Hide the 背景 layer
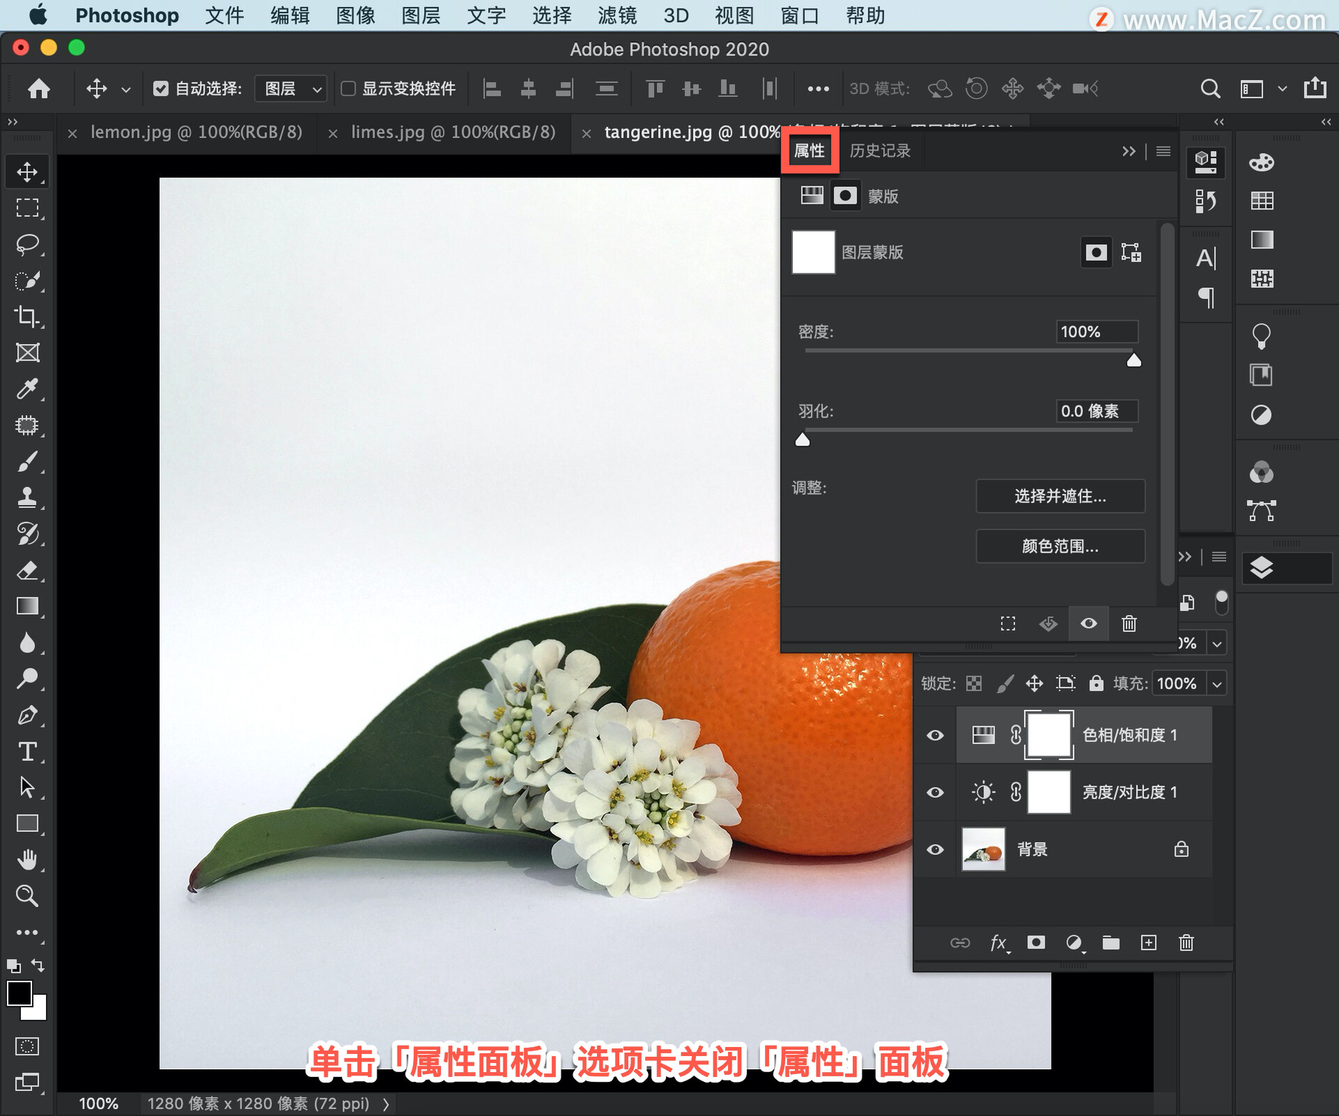Image resolution: width=1339 pixels, height=1116 pixels. click(x=935, y=850)
